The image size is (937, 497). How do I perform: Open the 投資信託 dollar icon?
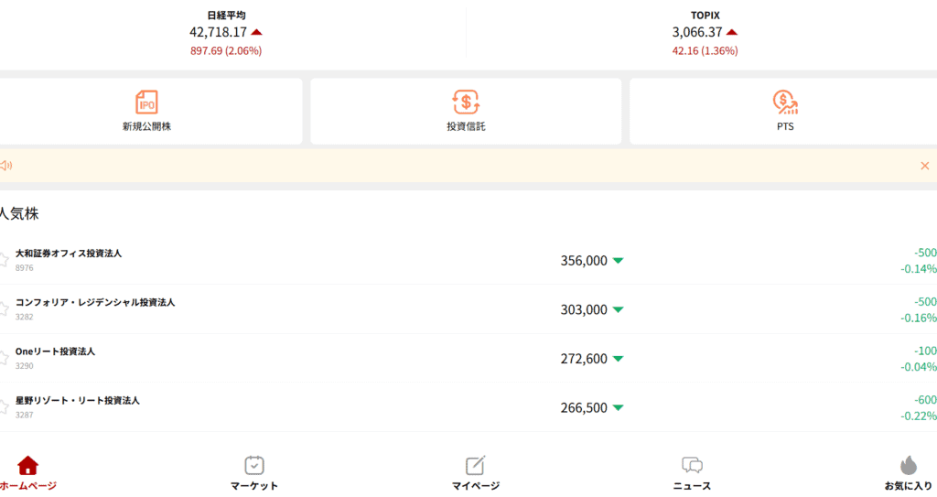pos(466,102)
